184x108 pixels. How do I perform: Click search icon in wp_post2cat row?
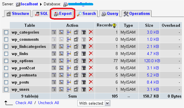coord(61,68)
